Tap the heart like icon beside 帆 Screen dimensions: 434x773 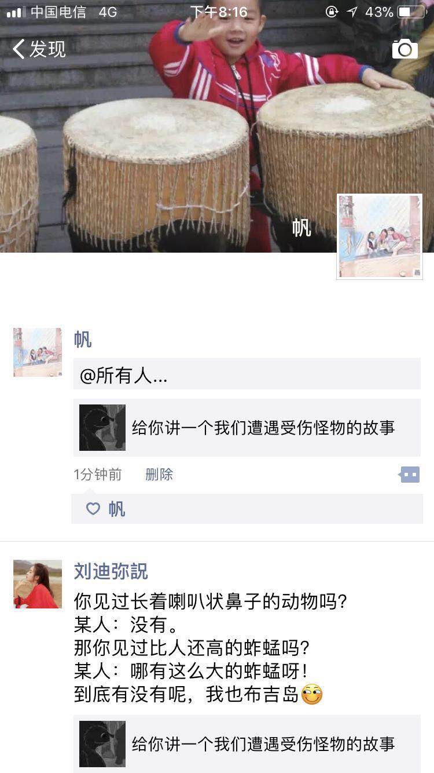click(x=93, y=509)
